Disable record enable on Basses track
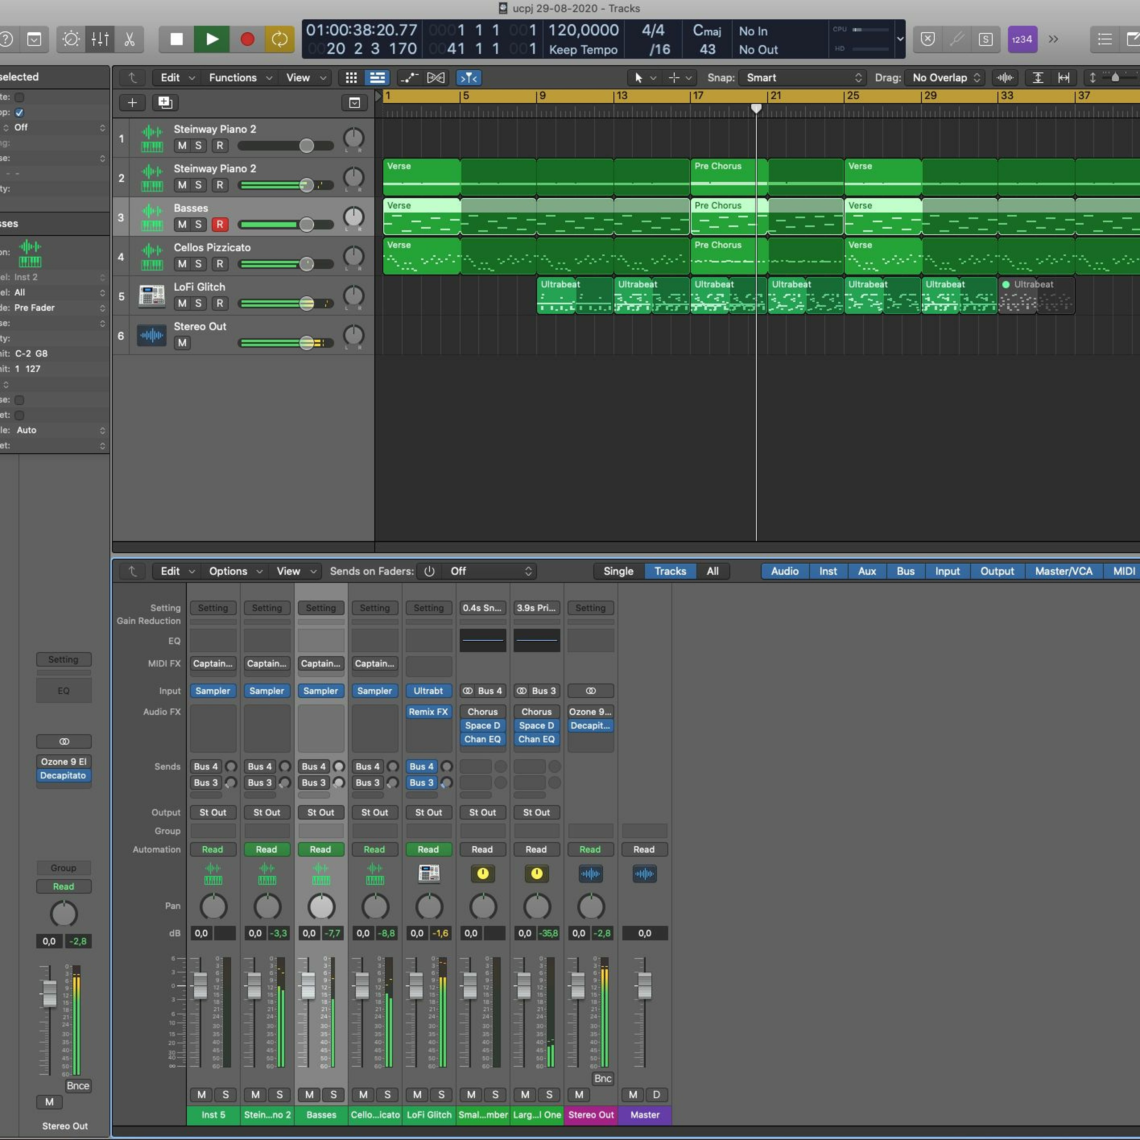The image size is (1140, 1140). 220,224
